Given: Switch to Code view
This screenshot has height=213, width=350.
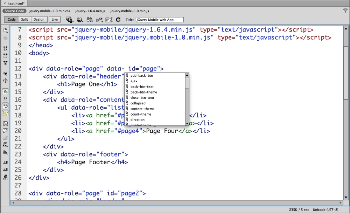Looking at the screenshot, I should coord(12,20).
